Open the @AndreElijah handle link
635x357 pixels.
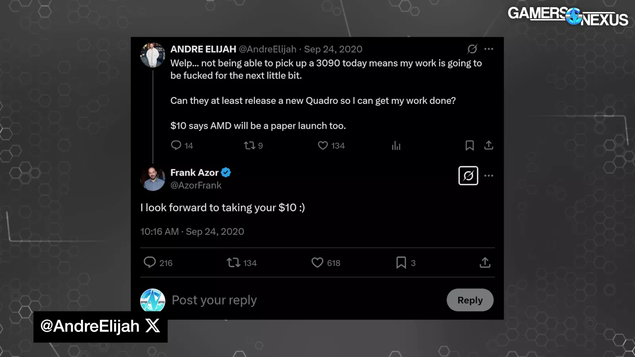(267, 49)
